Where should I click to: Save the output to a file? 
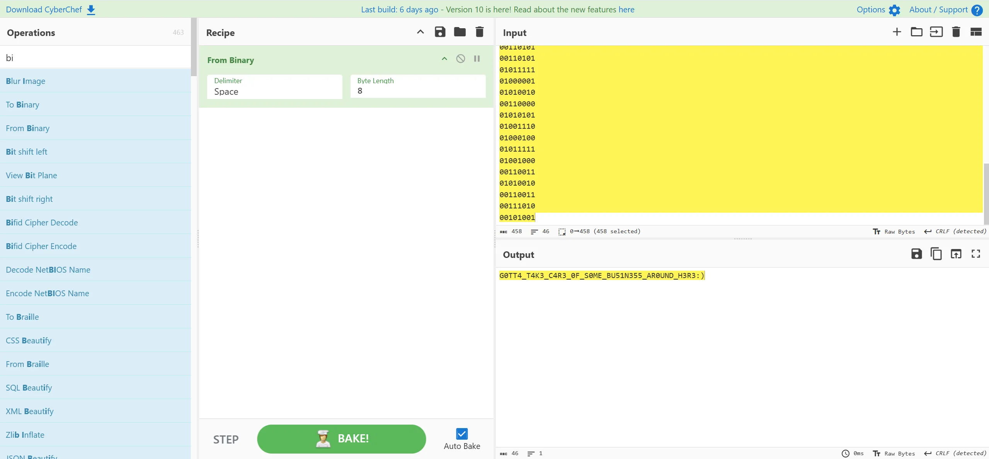pyautogui.click(x=916, y=254)
